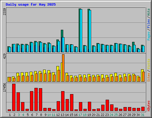The width and height of the screenshot is (152, 118).
Task: Click the "Files" legend label
Action: click(x=149, y=23)
